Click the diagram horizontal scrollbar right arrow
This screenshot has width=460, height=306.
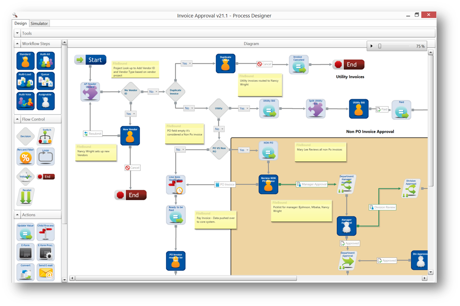tap(425, 278)
